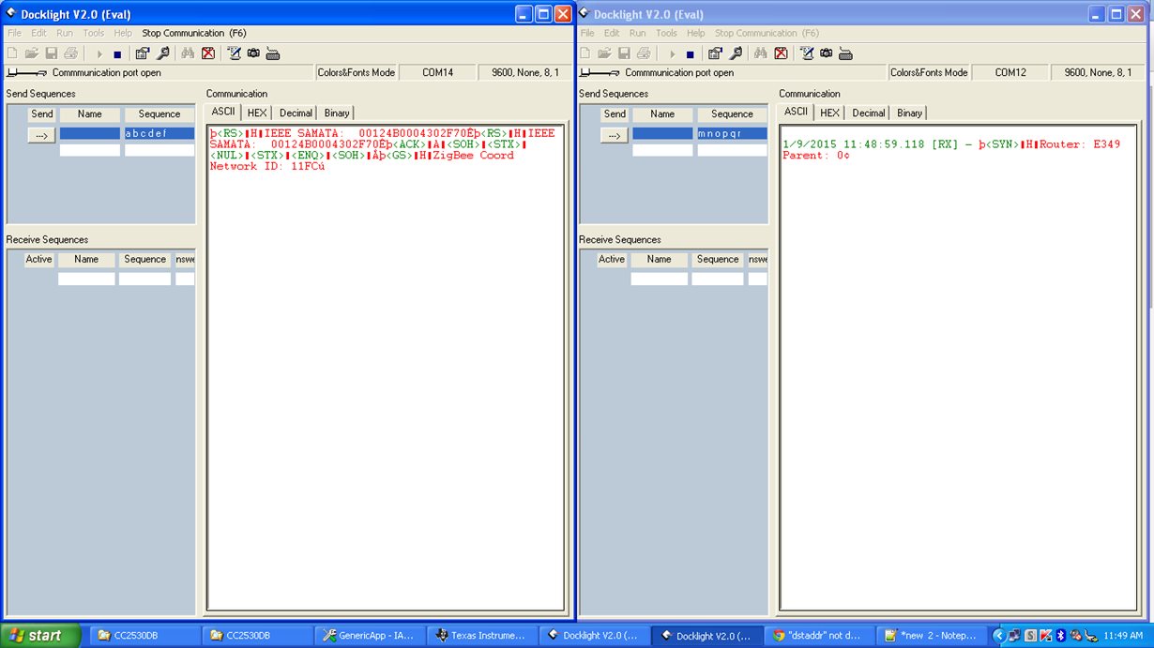Click the open project folder icon in COM12 window
Viewport: 1154px width, 648px height.
604,53
